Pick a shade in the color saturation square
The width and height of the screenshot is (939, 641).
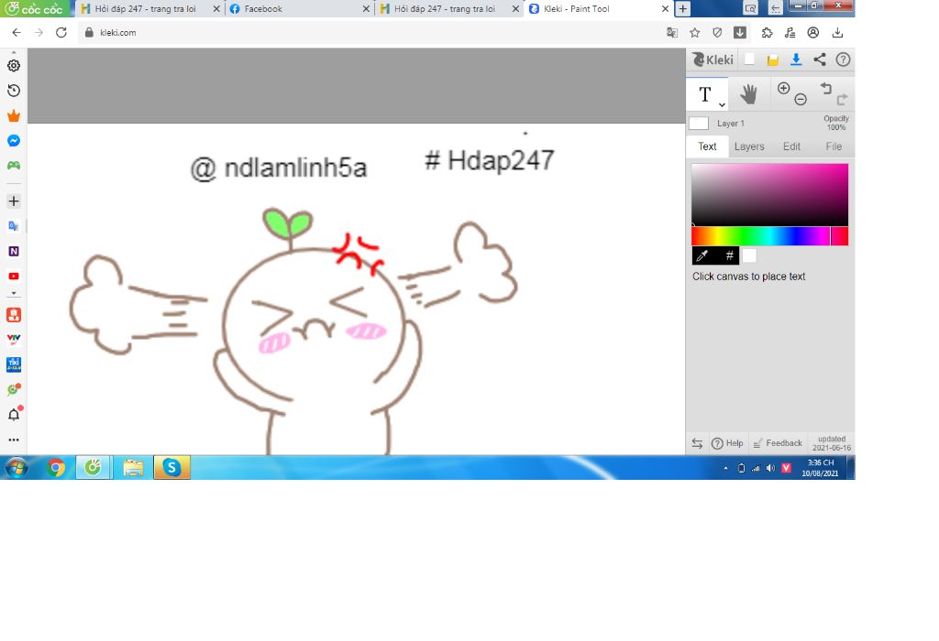click(769, 195)
